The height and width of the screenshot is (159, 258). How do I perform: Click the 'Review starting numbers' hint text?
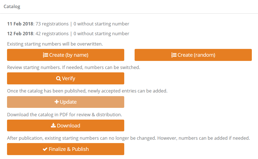point(73,68)
